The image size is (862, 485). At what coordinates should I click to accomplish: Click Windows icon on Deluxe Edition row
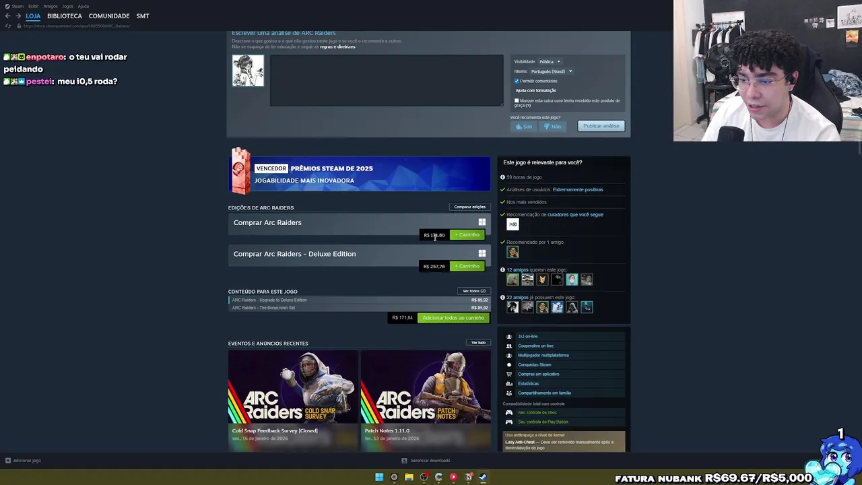[482, 254]
